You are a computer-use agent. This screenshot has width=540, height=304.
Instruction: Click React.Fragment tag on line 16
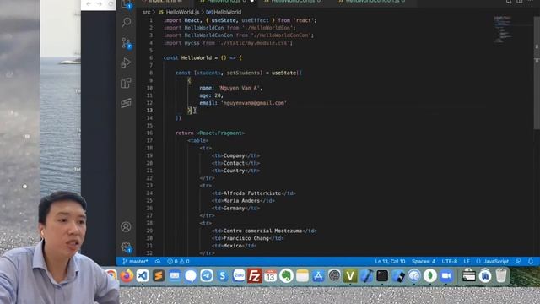[220, 133]
